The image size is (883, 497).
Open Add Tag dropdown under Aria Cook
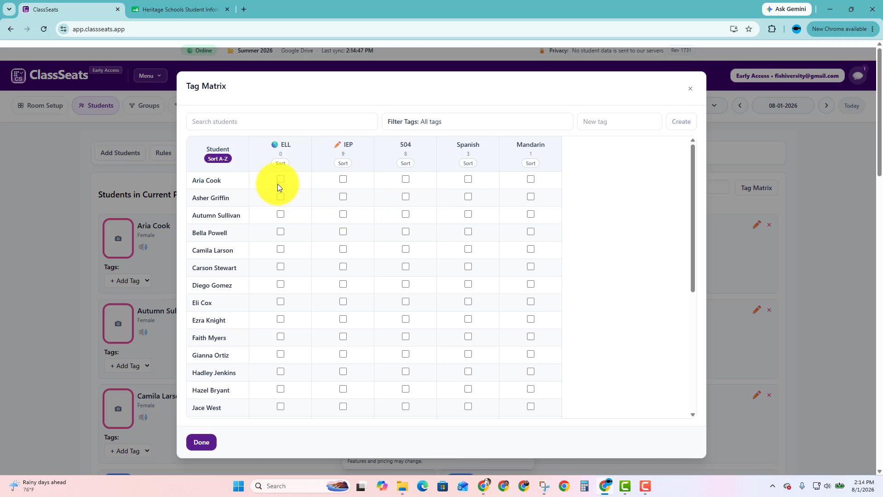(128, 281)
